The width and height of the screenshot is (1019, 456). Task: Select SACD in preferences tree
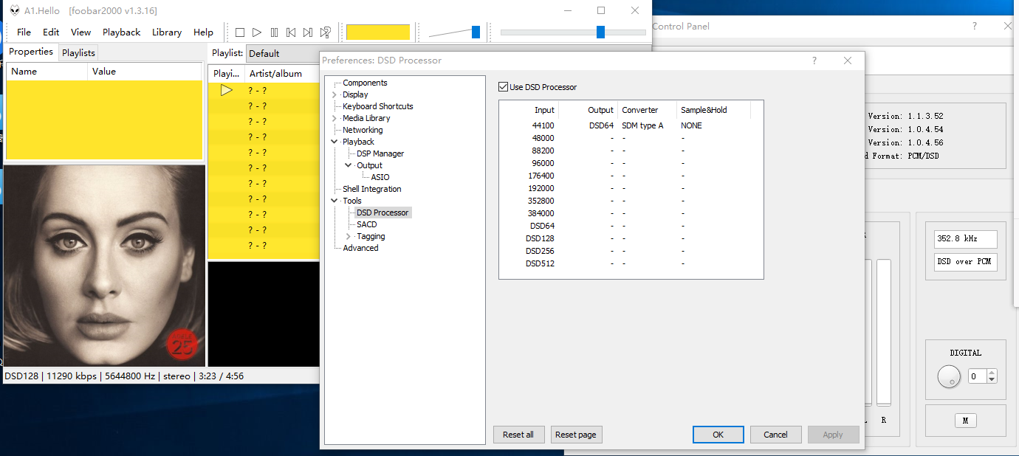tap(366, 224)
